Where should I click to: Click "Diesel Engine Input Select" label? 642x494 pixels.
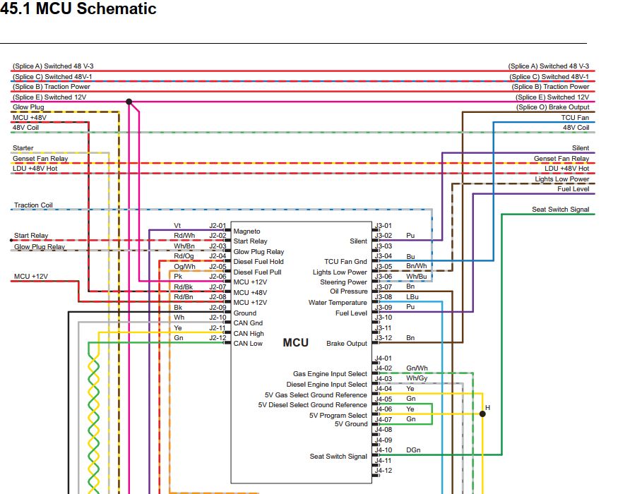pyautogui.click(x=327, y=385)
